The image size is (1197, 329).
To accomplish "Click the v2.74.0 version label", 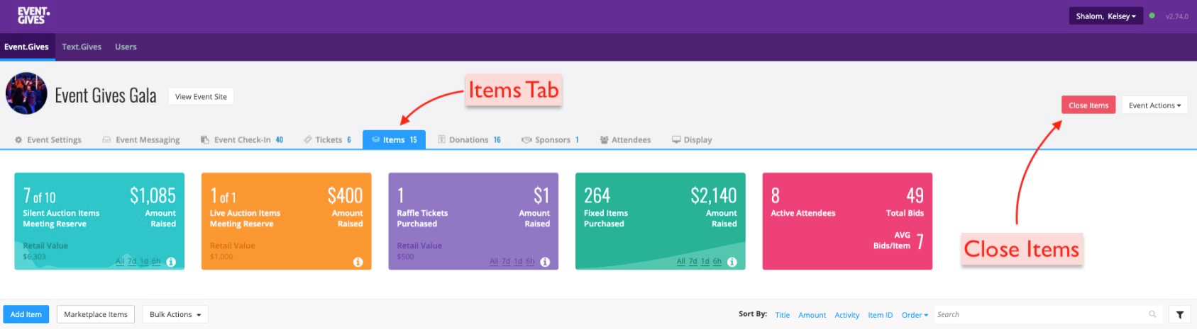I will point(1176,16).
